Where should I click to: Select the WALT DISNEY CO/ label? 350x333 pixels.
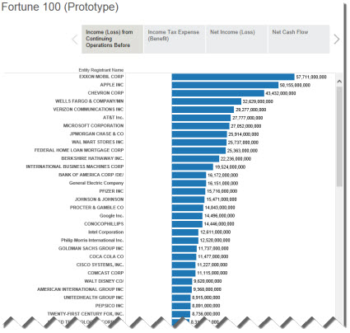104,281
